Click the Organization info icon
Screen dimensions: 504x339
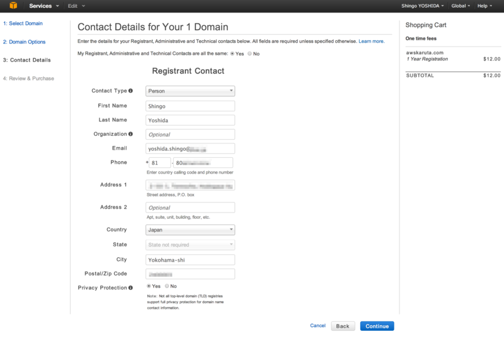(x=130, y=134)
